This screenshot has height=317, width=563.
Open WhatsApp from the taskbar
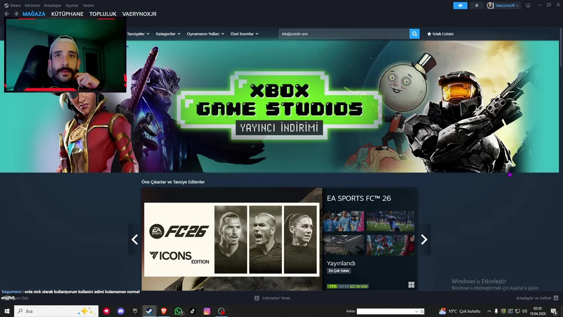point(178,311)
